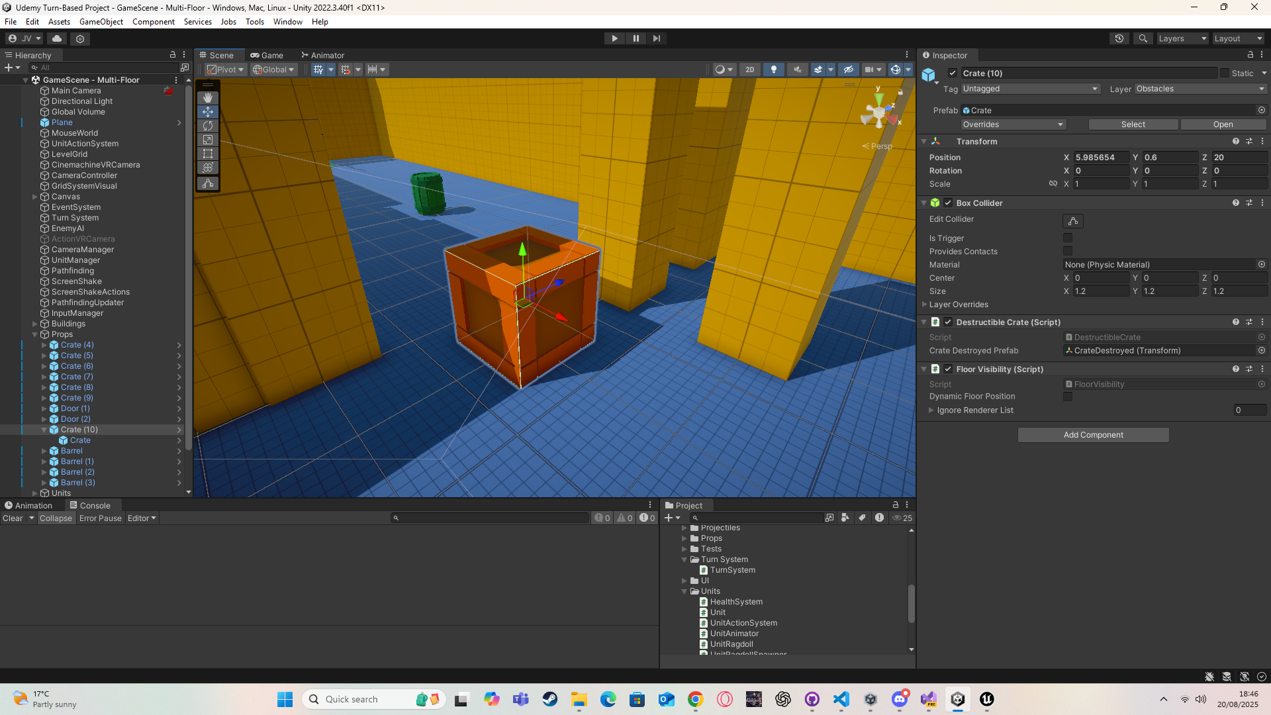Open Transform component help icon
Image resolution: width=1271 pixels, height=715 pixels.
coord(1235,141)
